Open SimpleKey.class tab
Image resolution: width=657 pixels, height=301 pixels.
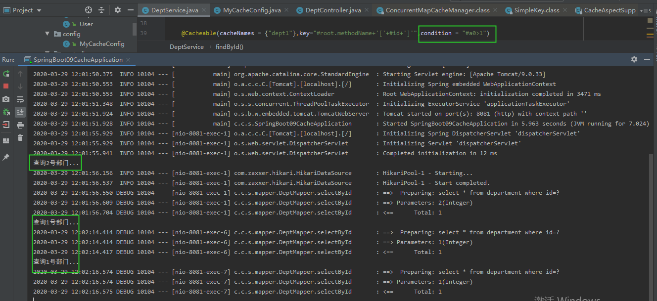click(537, 10)
